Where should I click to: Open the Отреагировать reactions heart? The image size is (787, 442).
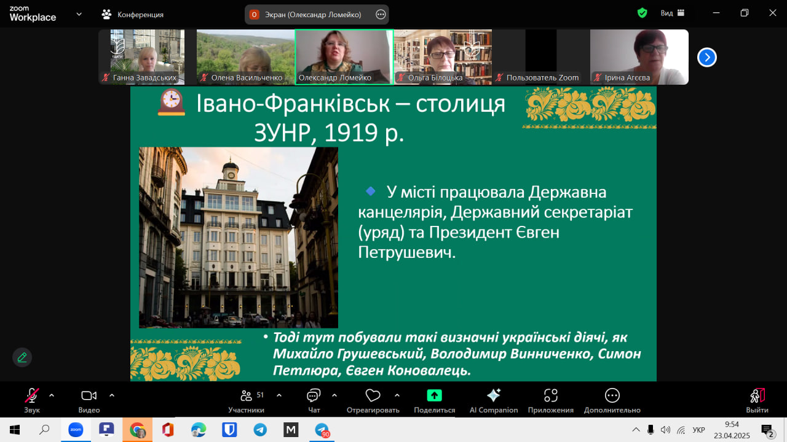click(373, 400)
